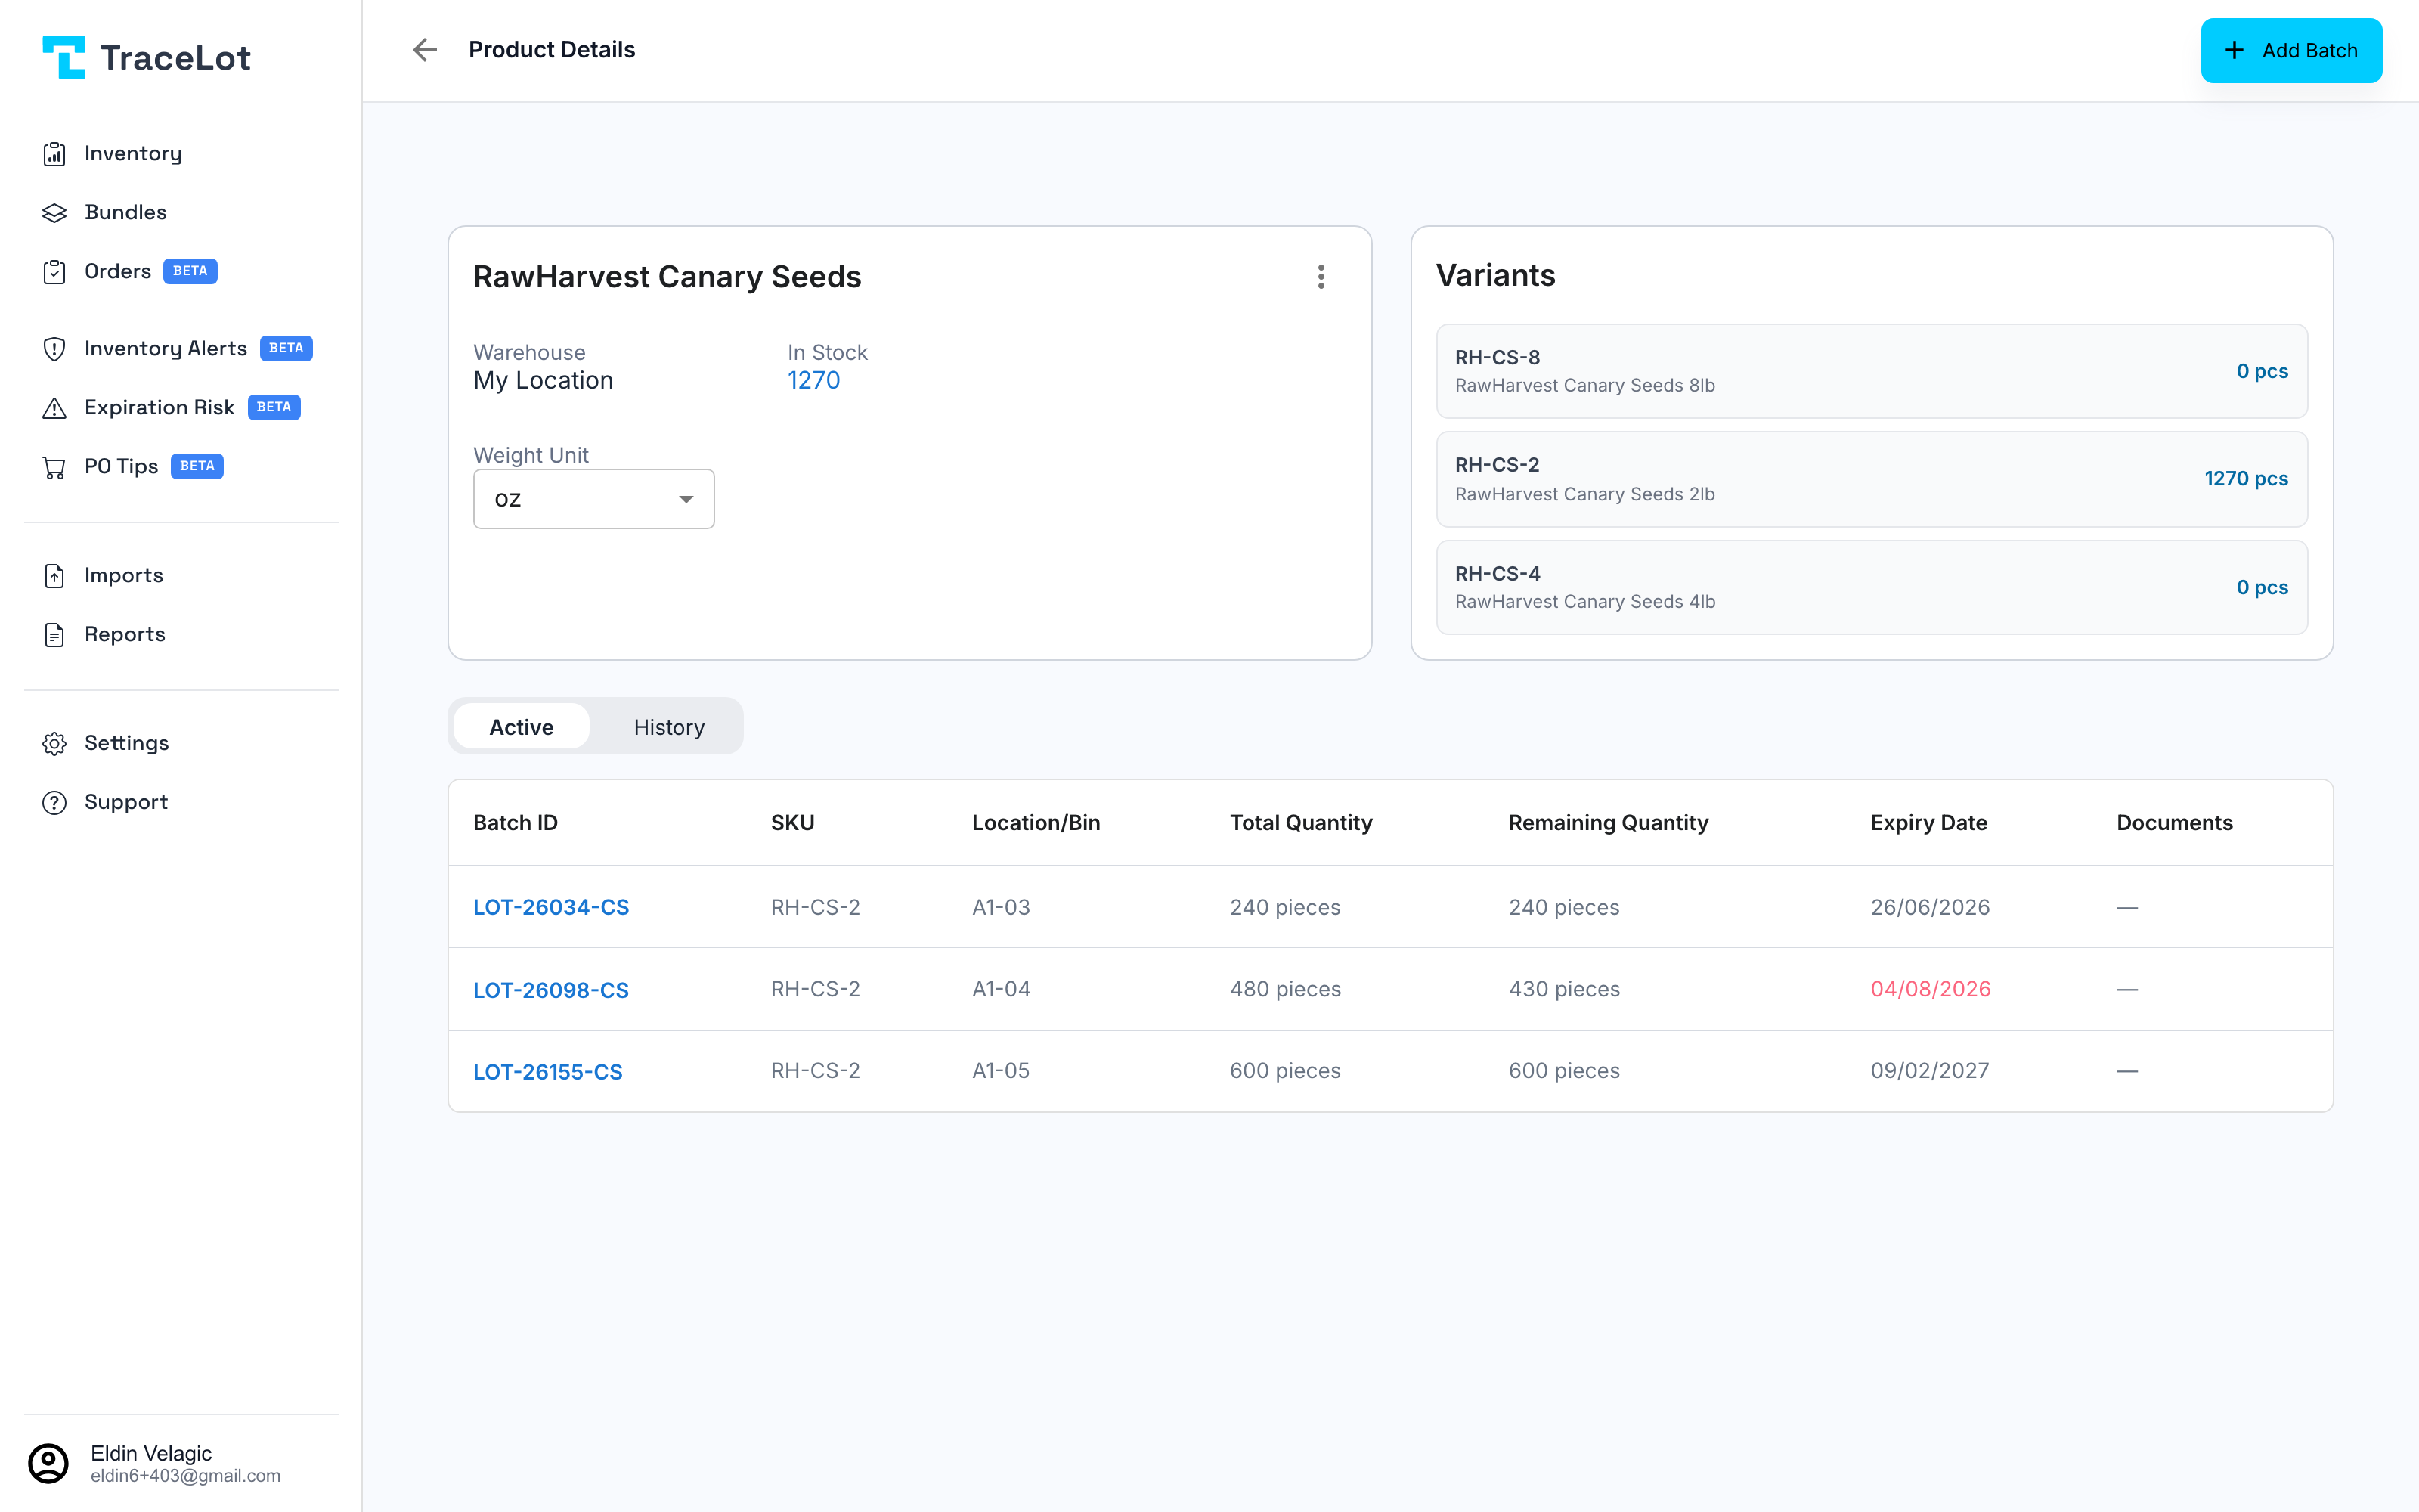Open Expiration Risk warning triangle icon

click(54, 408)
